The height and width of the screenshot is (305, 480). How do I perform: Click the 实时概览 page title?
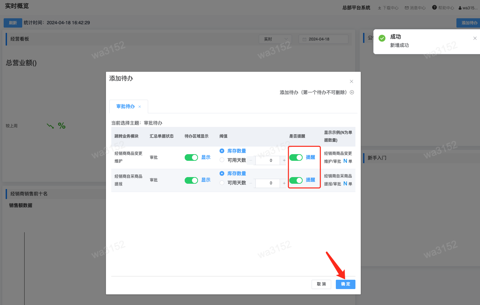[17, 6]
